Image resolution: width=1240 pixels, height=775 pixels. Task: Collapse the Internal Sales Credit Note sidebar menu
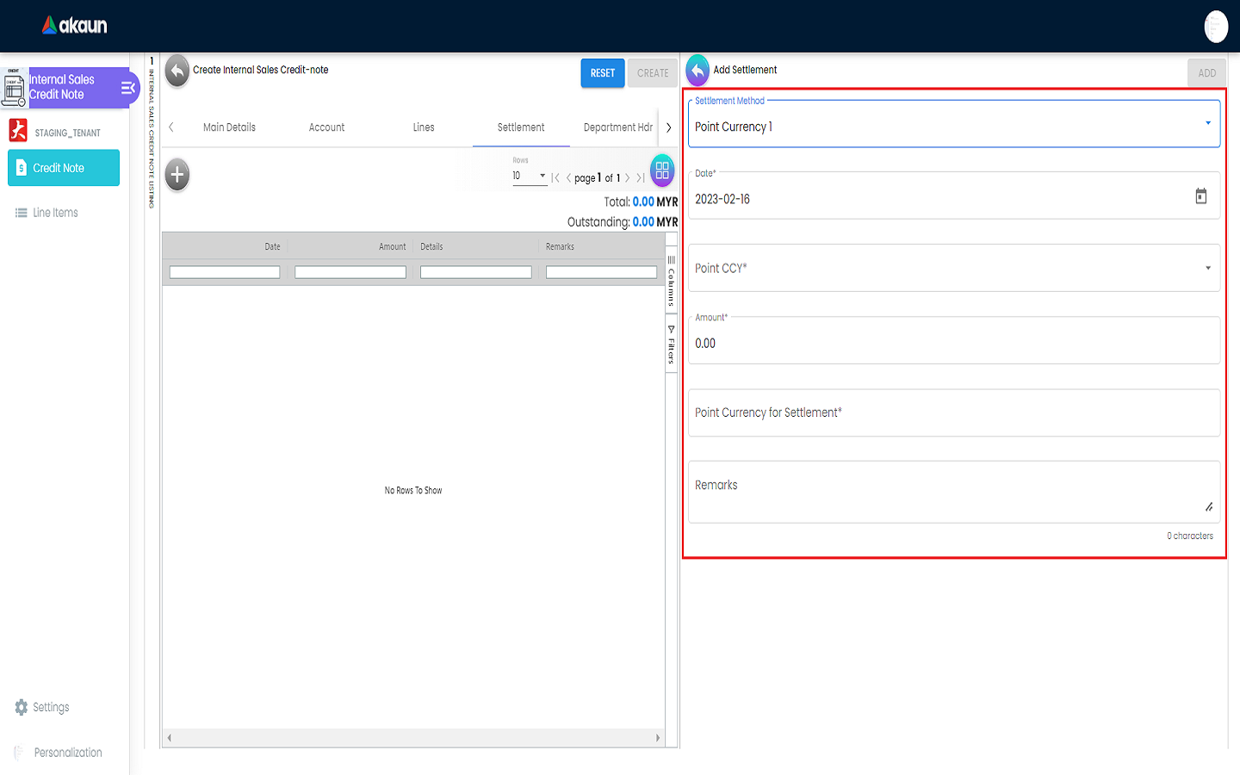point(127,88)
